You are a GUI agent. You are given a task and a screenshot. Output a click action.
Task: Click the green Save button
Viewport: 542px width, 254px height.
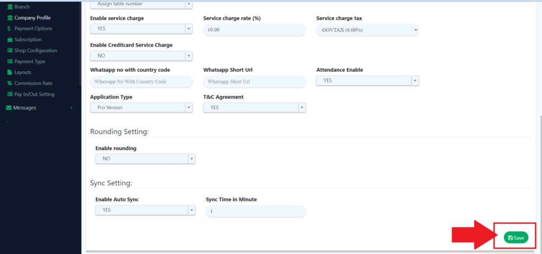(516, 238)
